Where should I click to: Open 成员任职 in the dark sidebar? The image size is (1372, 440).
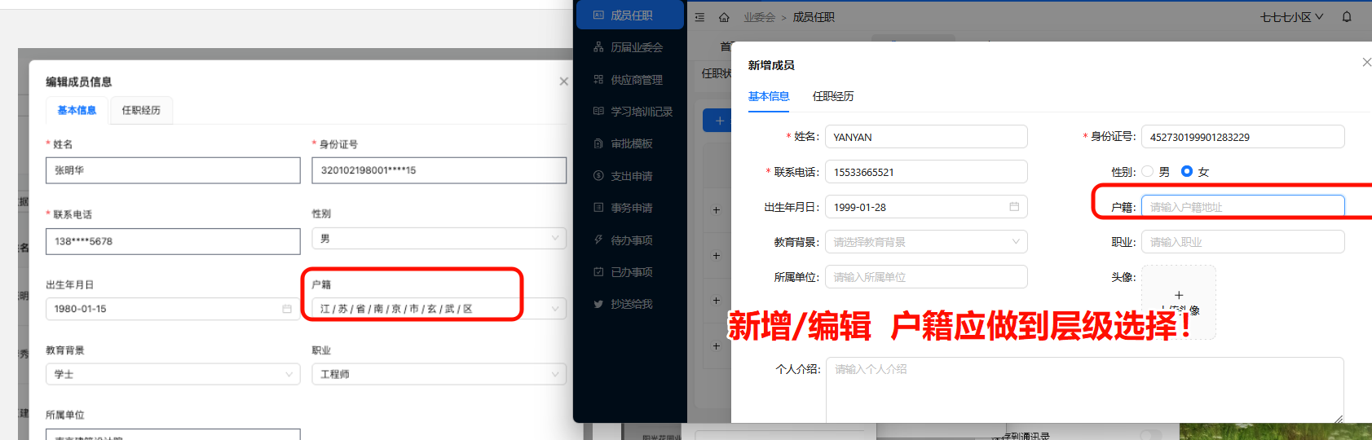[x=629, y=15]
